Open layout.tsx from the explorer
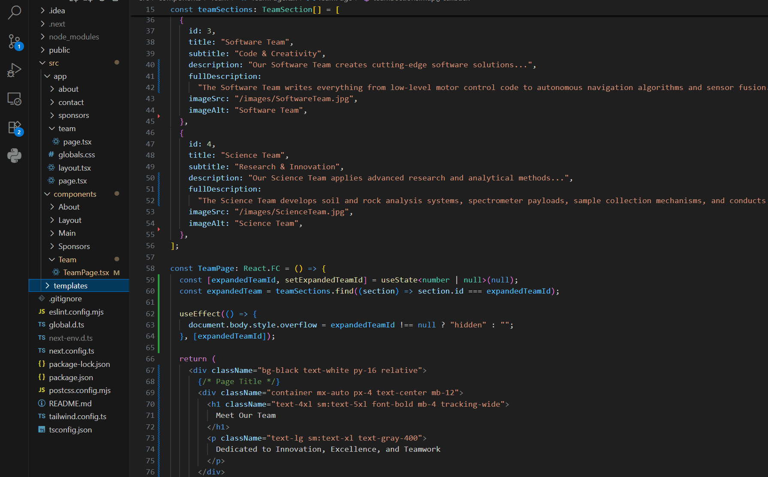This screenshot has width=768, height=477. click(75, 168)
